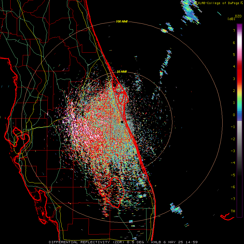Click the -2 dB value on color scale
Image resolution: width=244 pixels, height=244 pixels.
tap(233, 139)
